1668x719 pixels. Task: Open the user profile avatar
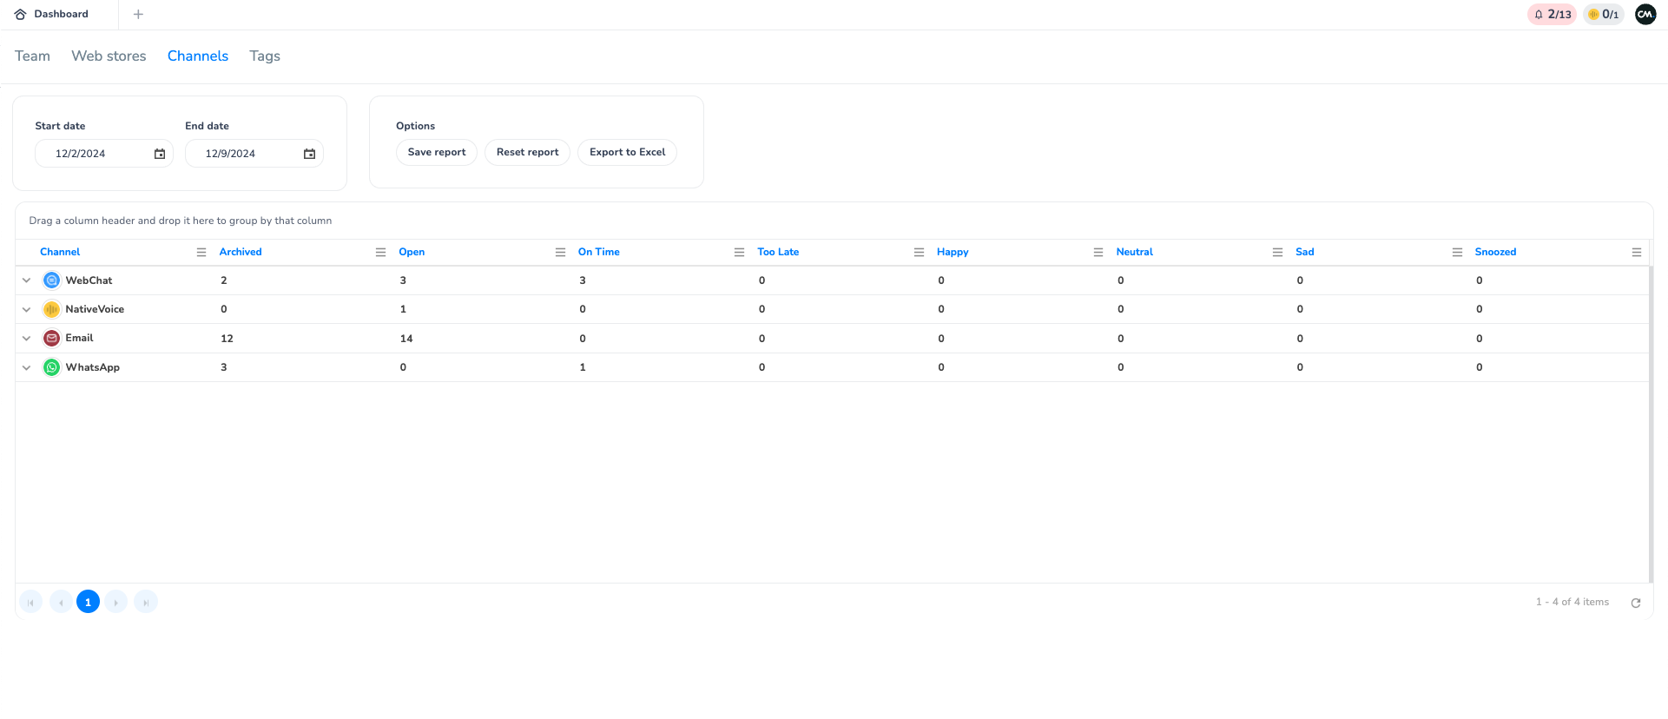(x=1645, y=14)
